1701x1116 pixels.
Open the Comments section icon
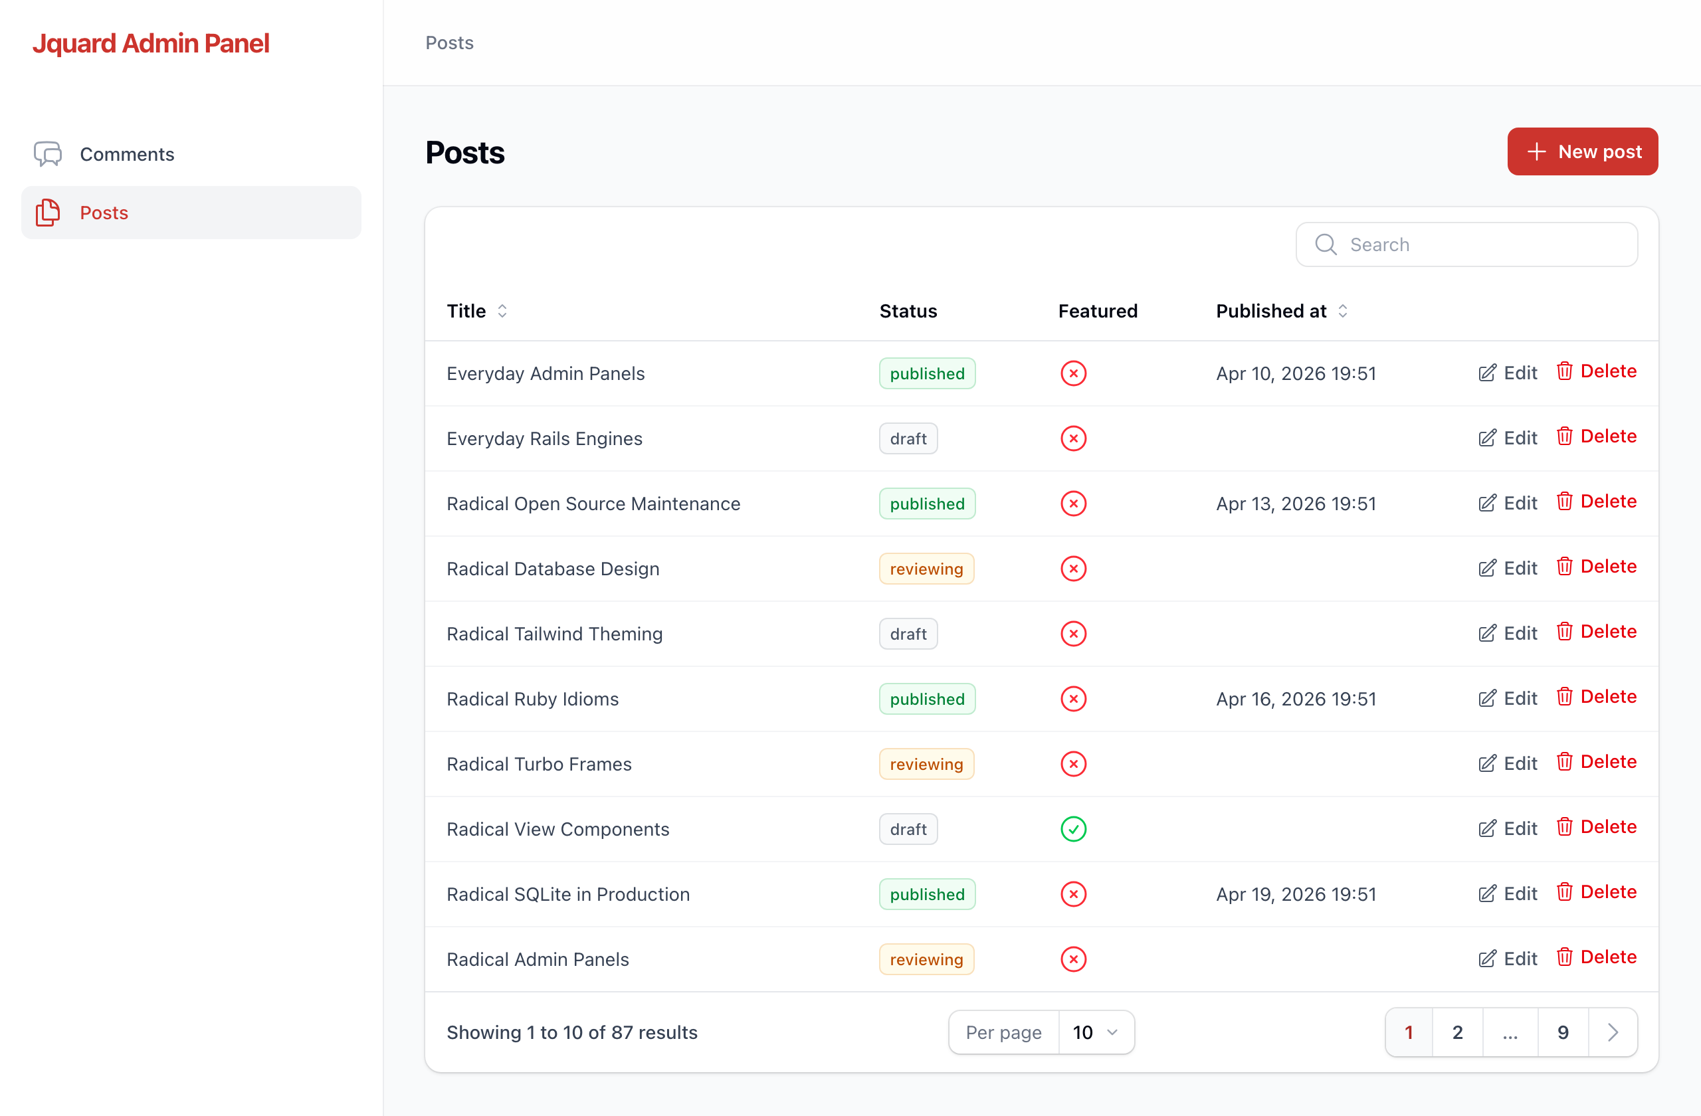tap(48, 153)
